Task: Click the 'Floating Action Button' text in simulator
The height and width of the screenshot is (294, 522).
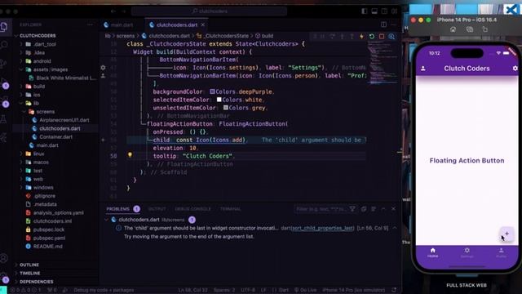Action: (x=467, y=160)
